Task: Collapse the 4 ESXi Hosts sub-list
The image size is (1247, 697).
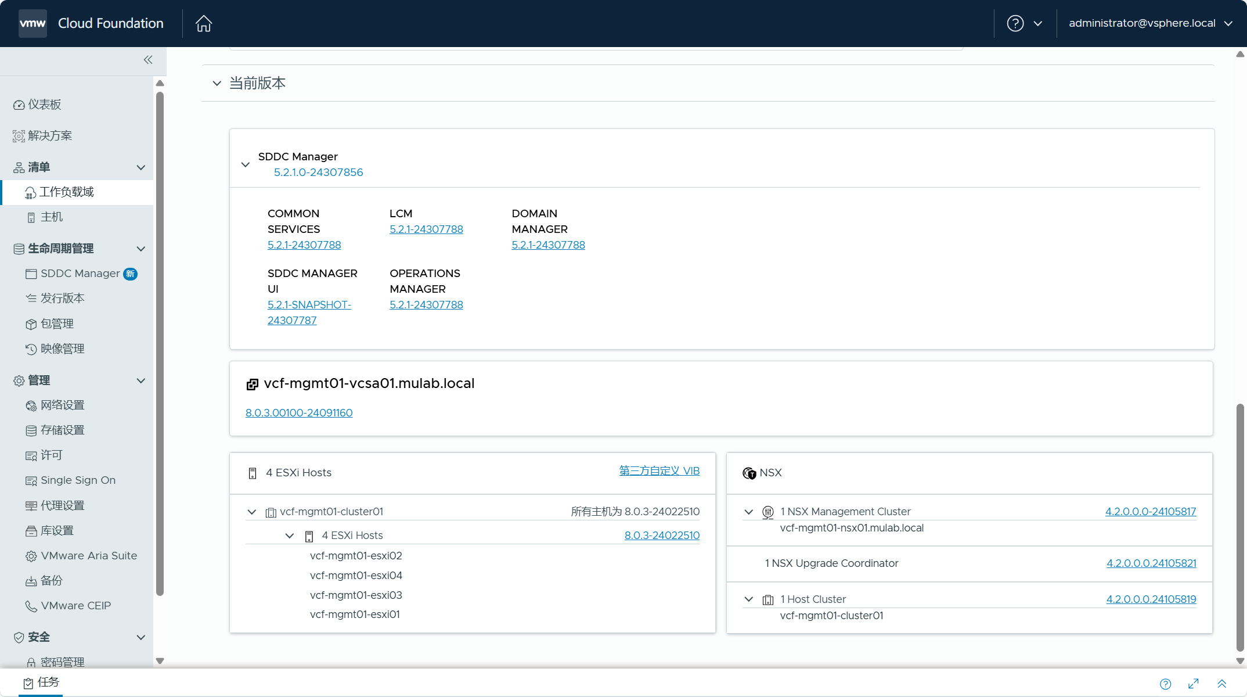Action: 290,536
